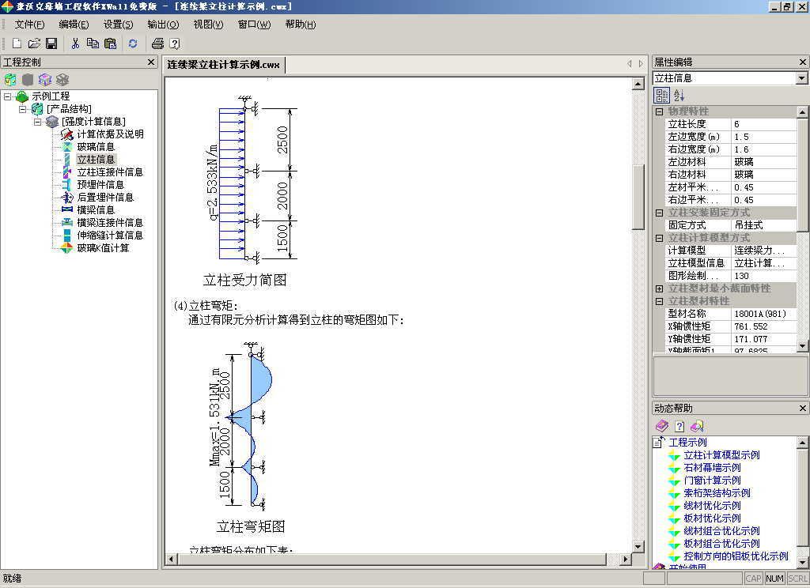Select the 连续梁立柱计算示例.cwx document tab
The width and height of the screenshot is (810, 588).
pos(223,64)
